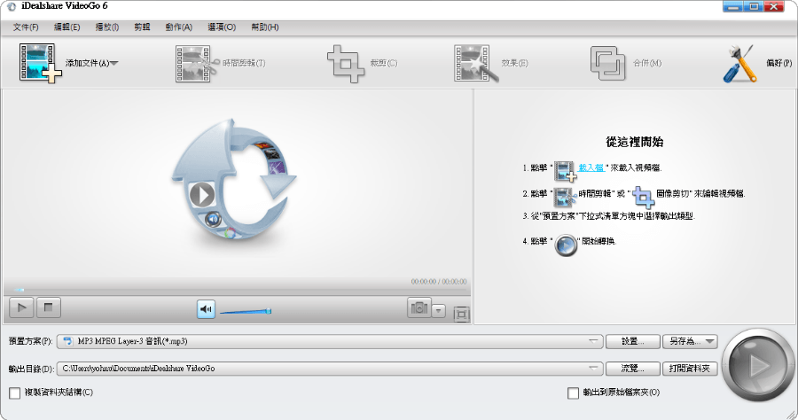
Task: Take a snapshot with the camera icon
Action: [419, 307]
